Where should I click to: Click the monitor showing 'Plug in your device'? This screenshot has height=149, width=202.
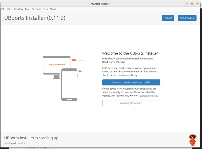[57, 65]
